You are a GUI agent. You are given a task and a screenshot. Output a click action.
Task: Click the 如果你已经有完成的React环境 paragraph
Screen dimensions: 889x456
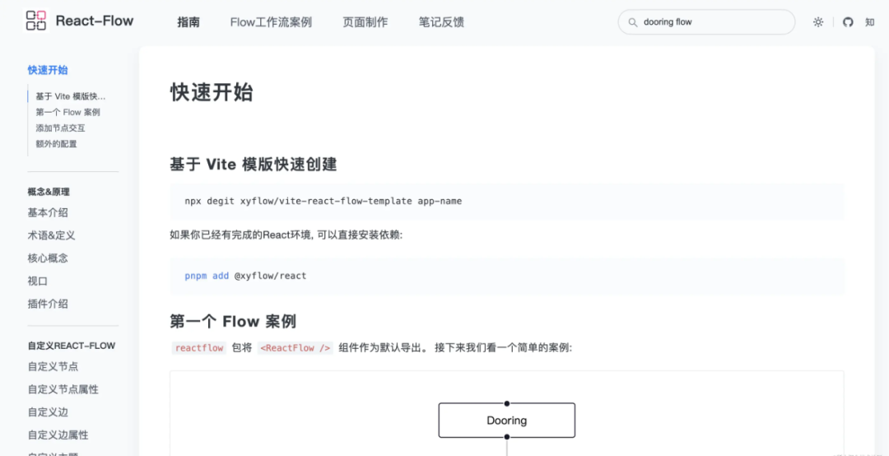[286, 235]
